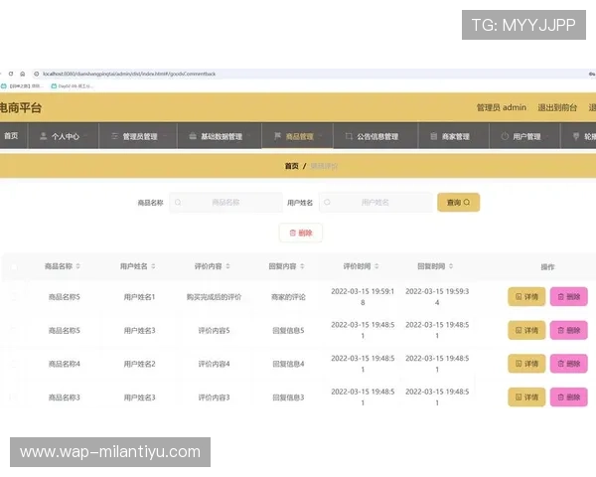Expand the 用户管理 dropdown arrow
The width and height of the screenshot is (596, 477).
pyautogui.click(x=547, y=136)
